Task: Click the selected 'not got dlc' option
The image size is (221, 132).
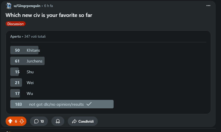Action: [56, 104]
